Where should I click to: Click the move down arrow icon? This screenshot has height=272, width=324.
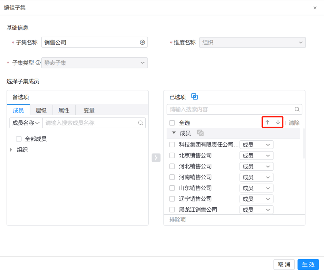(x=278, y=123)
